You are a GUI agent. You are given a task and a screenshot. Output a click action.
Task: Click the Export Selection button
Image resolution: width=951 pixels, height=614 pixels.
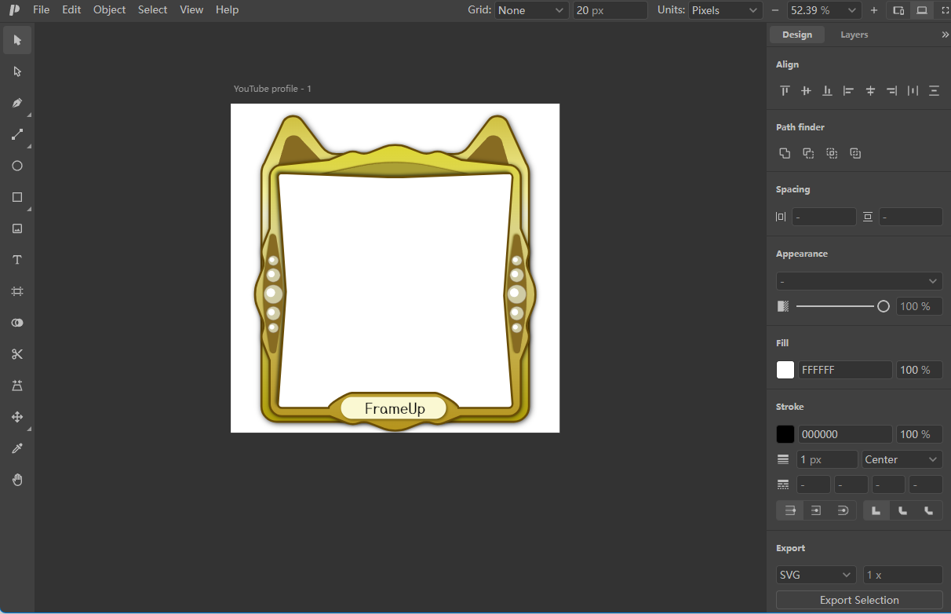(x=859, y=600)
